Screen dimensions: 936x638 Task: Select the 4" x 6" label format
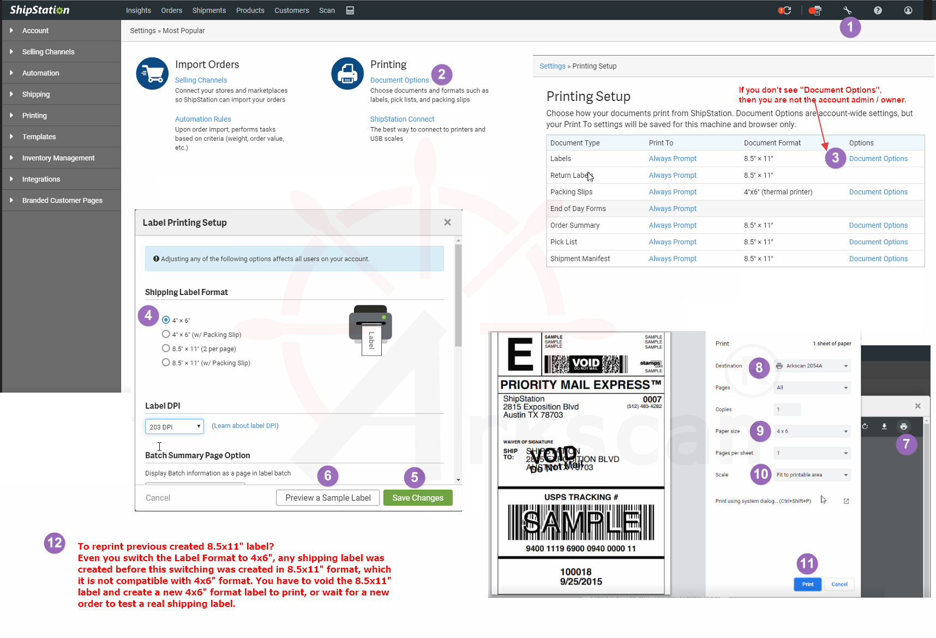point(166,320)
